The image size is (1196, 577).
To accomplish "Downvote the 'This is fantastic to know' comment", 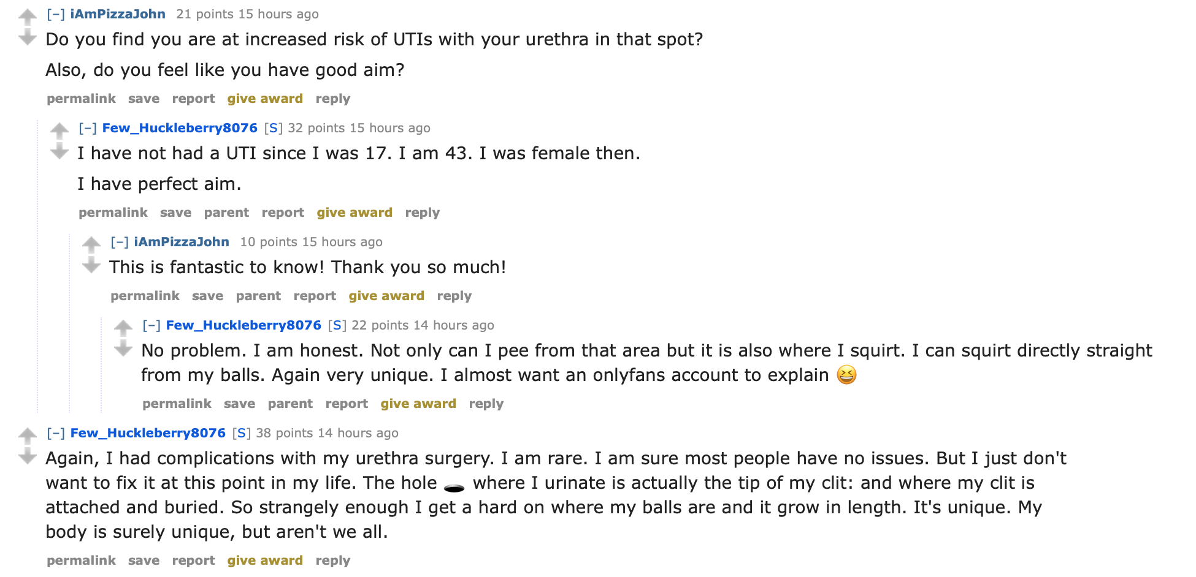I will (x=91, y=266).
